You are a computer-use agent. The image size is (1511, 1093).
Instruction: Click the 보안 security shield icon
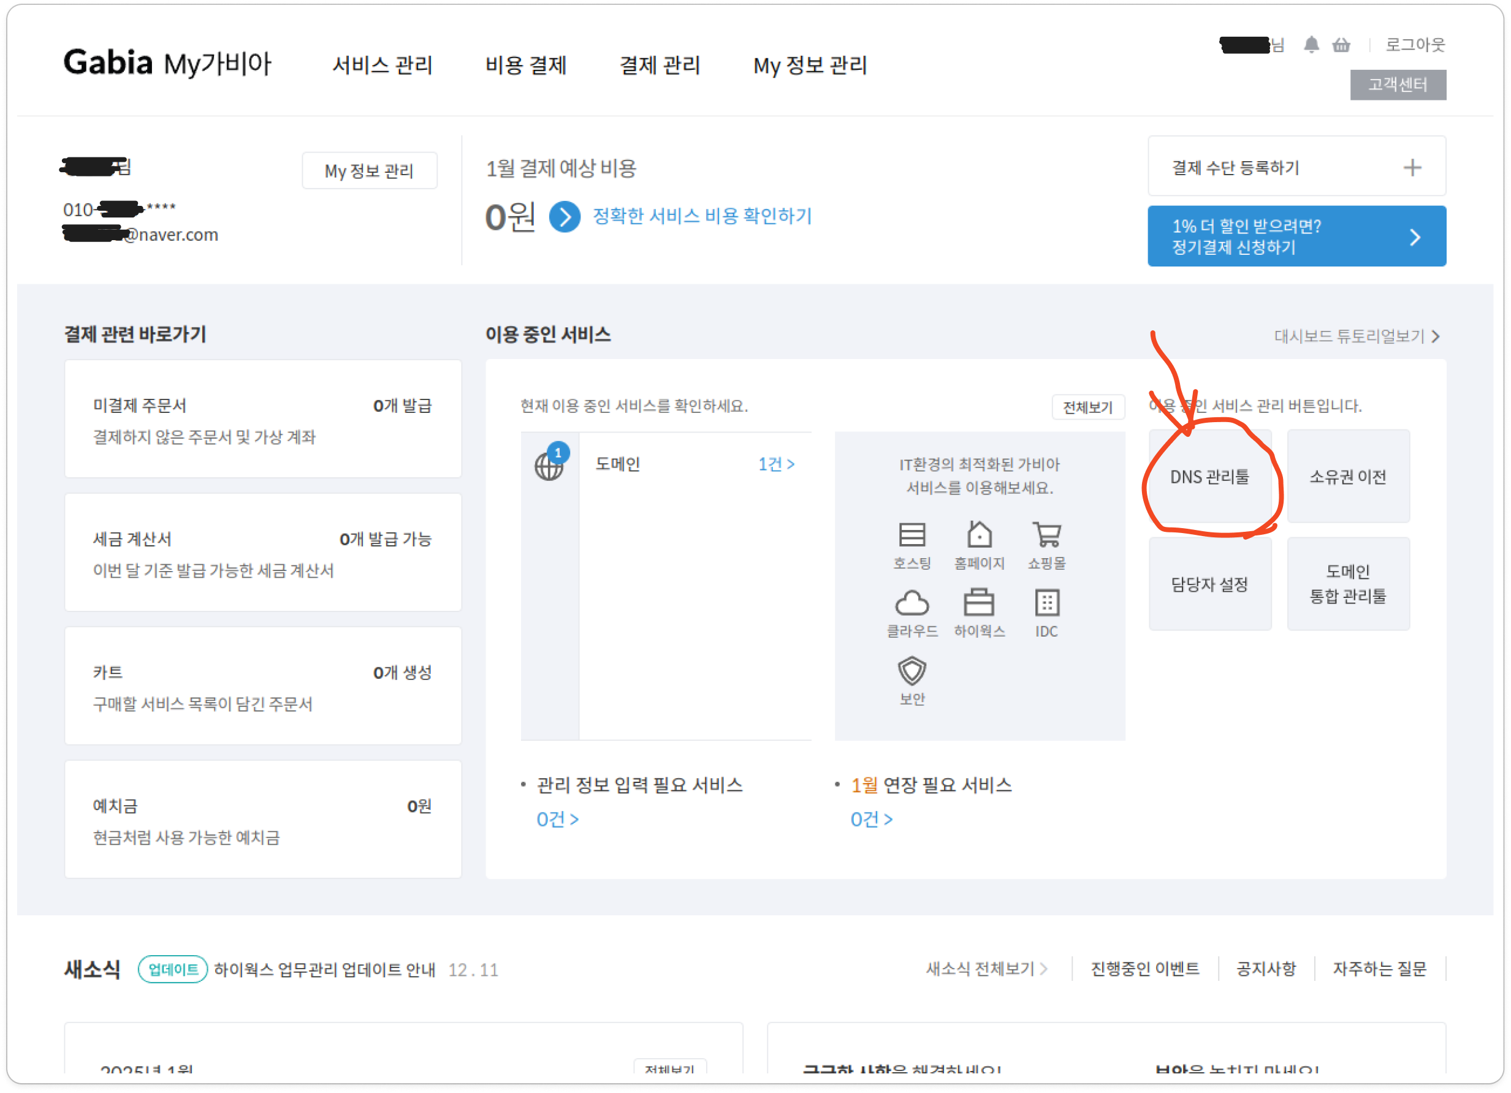pos(912,671)
